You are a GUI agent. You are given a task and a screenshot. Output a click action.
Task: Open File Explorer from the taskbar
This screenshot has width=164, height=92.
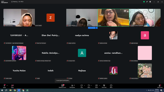tap(11, 90)
